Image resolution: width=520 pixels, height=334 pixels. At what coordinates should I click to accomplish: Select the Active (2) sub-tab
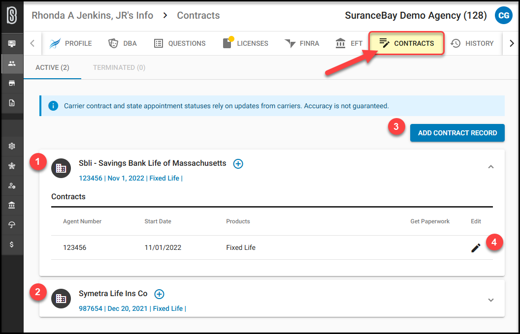[x=52, y=67]
